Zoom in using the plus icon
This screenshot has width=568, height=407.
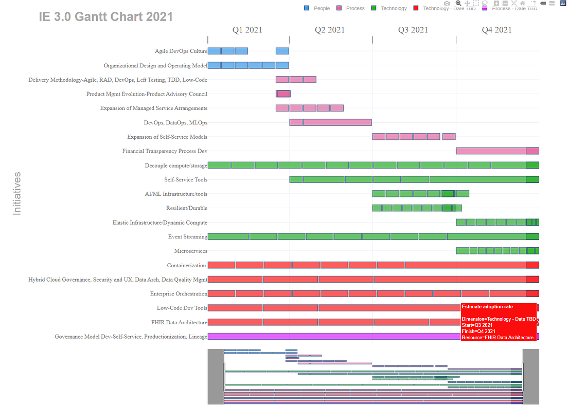[496, 3]
